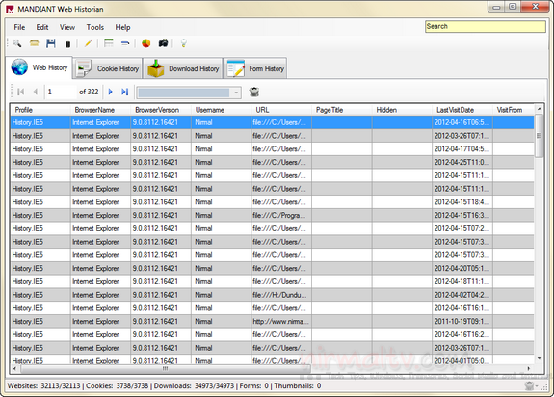The width and height of the screenshot is (554, 397).
Task: Open the View menu
Action: [67, 27]
